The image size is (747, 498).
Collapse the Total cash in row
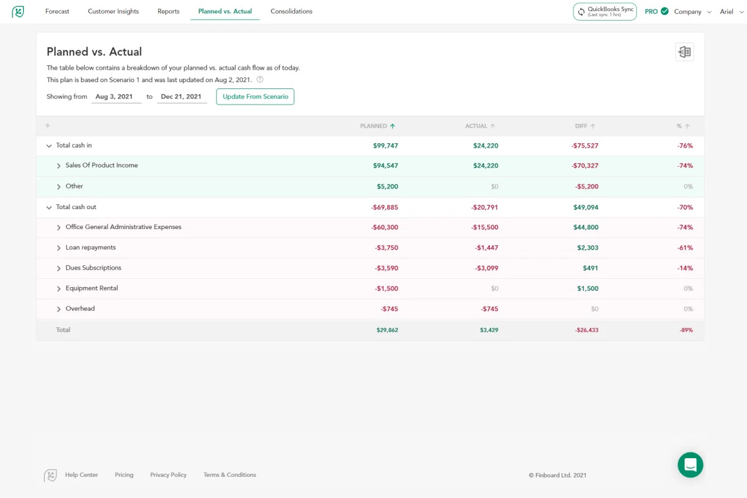[x=49, y=145]
